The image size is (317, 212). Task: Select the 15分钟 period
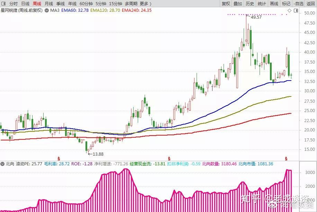tap(116, 4)
